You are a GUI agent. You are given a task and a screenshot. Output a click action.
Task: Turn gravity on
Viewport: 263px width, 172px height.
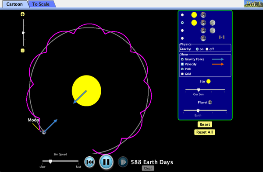tap(197, 49)
